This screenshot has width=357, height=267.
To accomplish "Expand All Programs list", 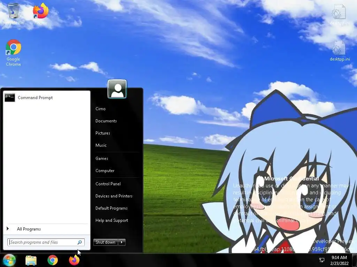I will [x=47, y=229].
